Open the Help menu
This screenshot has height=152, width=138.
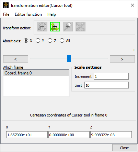point(51,14)
